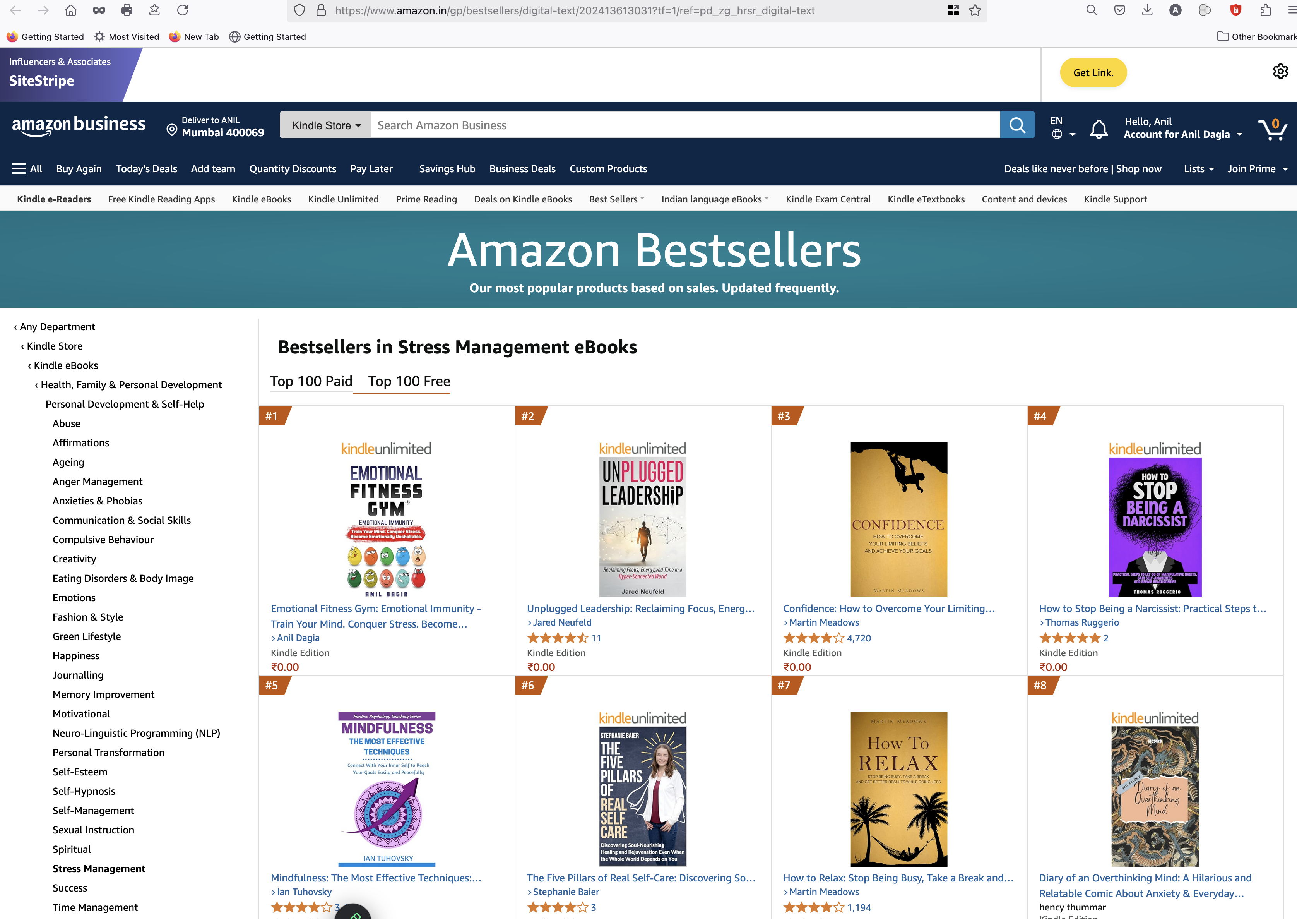Open the Anil Dagia author link
The image size is (1297, 919).
298,638
